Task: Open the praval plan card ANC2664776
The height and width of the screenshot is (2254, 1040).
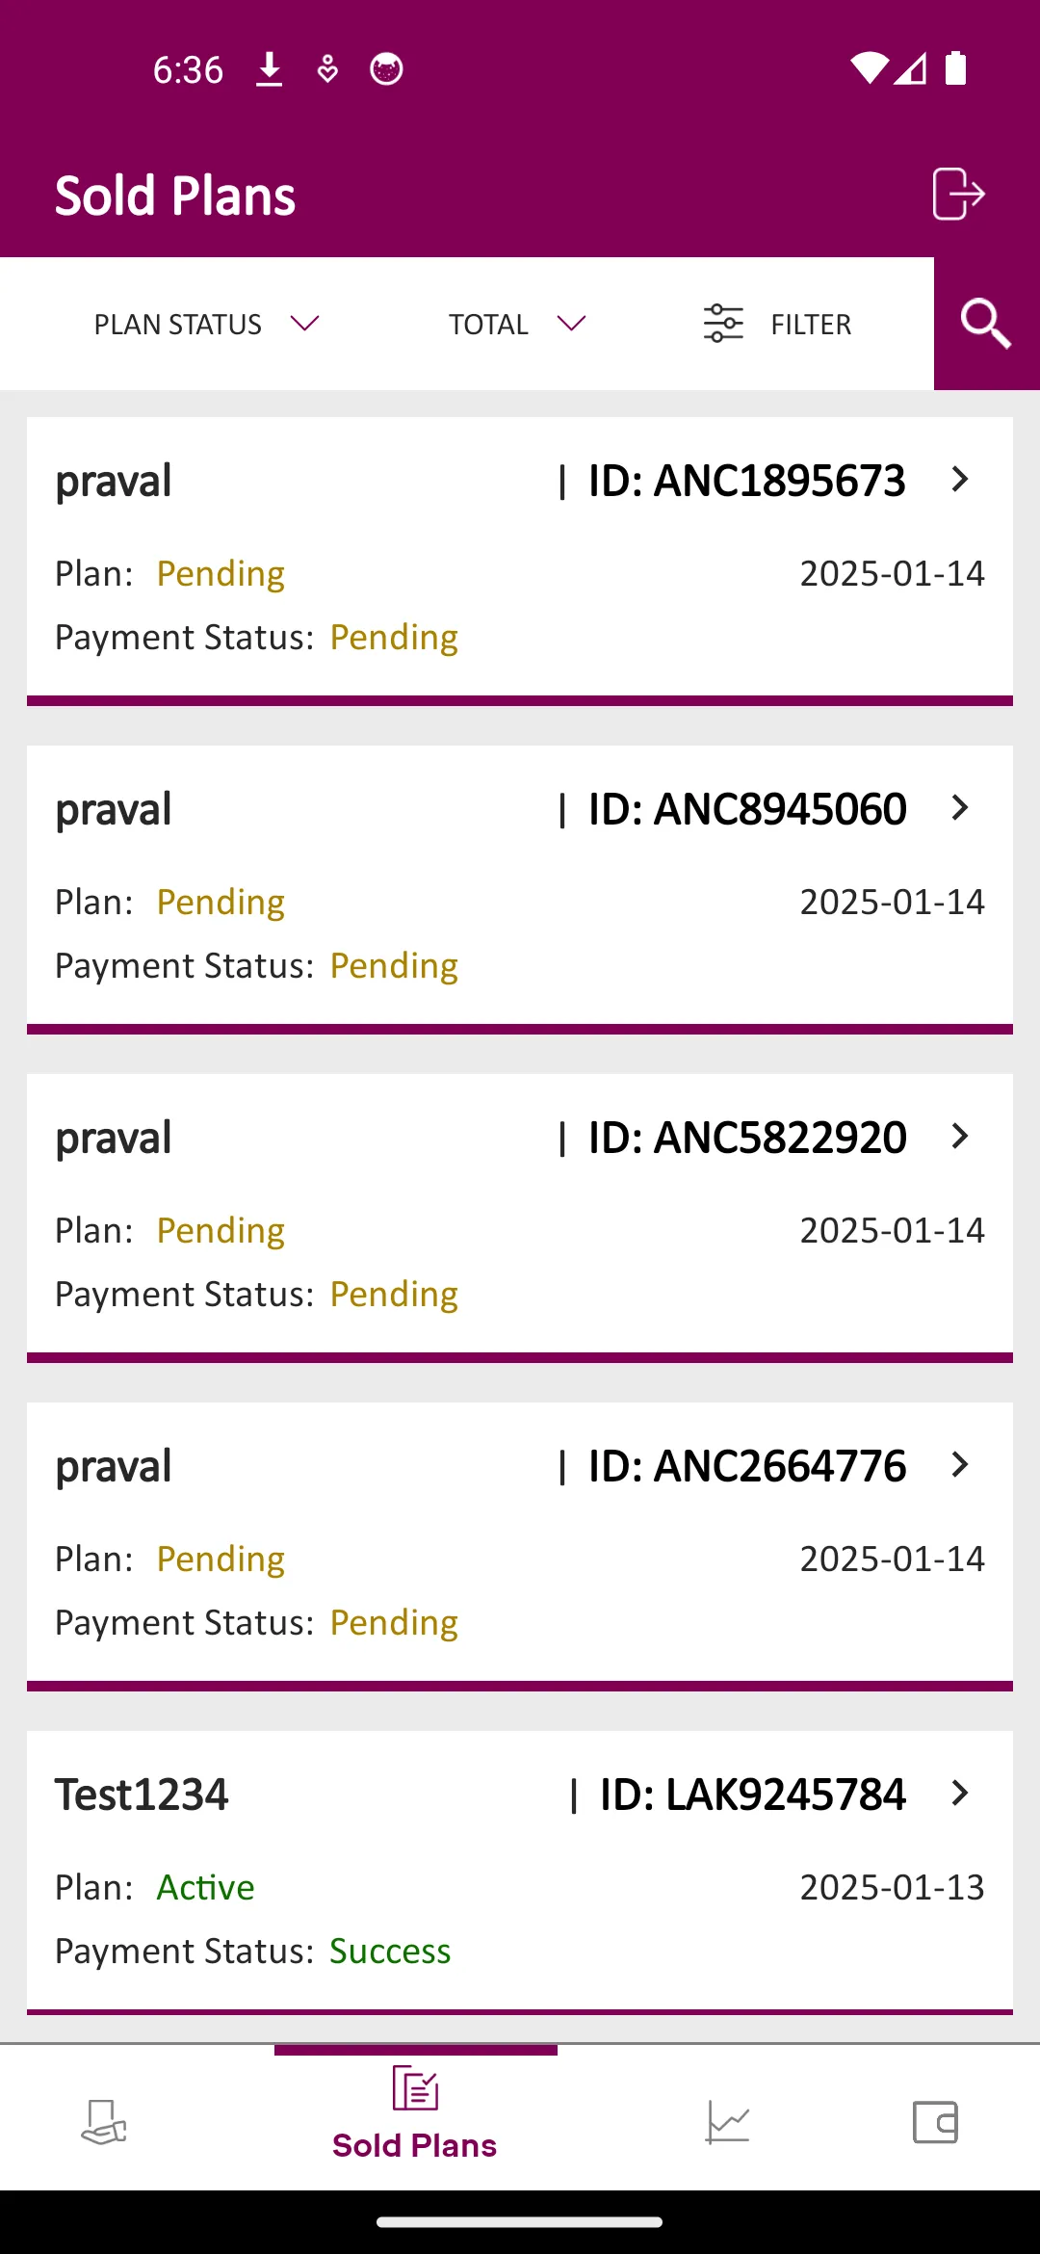Action: [x=520, y=1547]
